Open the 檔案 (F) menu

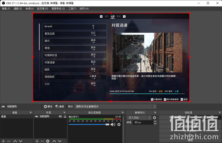6,9
